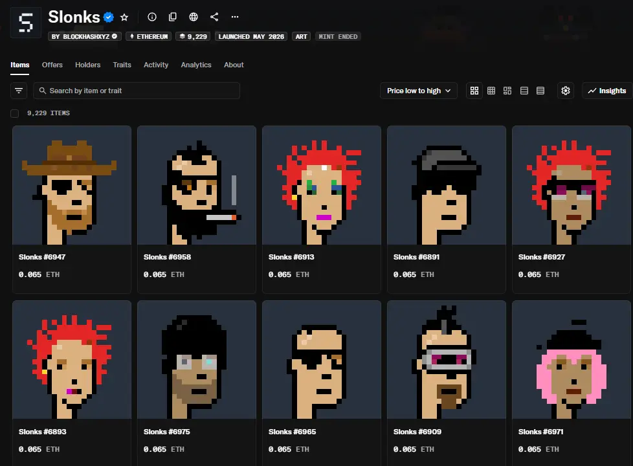Click the Slonks #6947 title text
633x466 pixels.
pyautogui.click(x=42, y=257)
